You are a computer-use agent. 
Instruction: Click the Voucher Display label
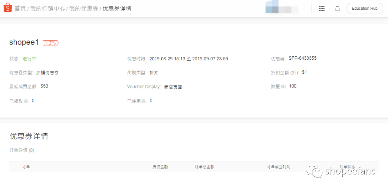tap(144, 87)
